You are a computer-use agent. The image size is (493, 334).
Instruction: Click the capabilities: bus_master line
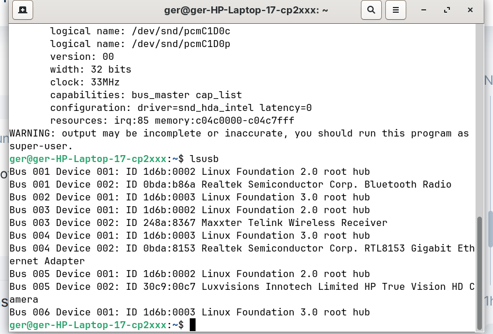coord(146,95)
